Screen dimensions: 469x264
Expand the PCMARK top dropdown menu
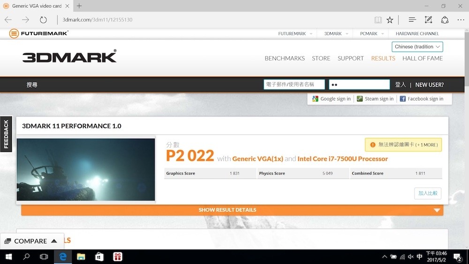pos(372,33)
